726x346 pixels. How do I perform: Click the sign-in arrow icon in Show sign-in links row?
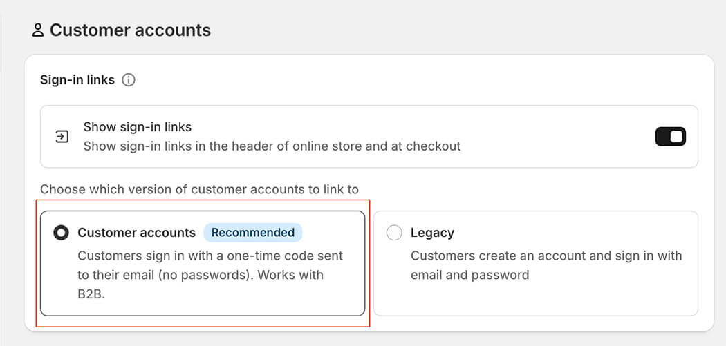[62, 137]
